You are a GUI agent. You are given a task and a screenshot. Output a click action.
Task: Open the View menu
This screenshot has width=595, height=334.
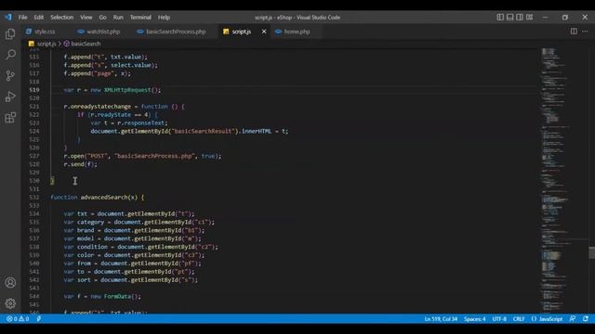86,18
